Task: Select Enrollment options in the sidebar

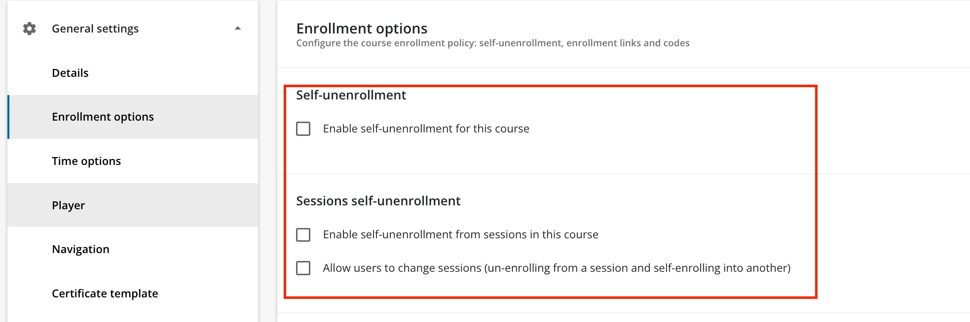Action: (103, 117)
